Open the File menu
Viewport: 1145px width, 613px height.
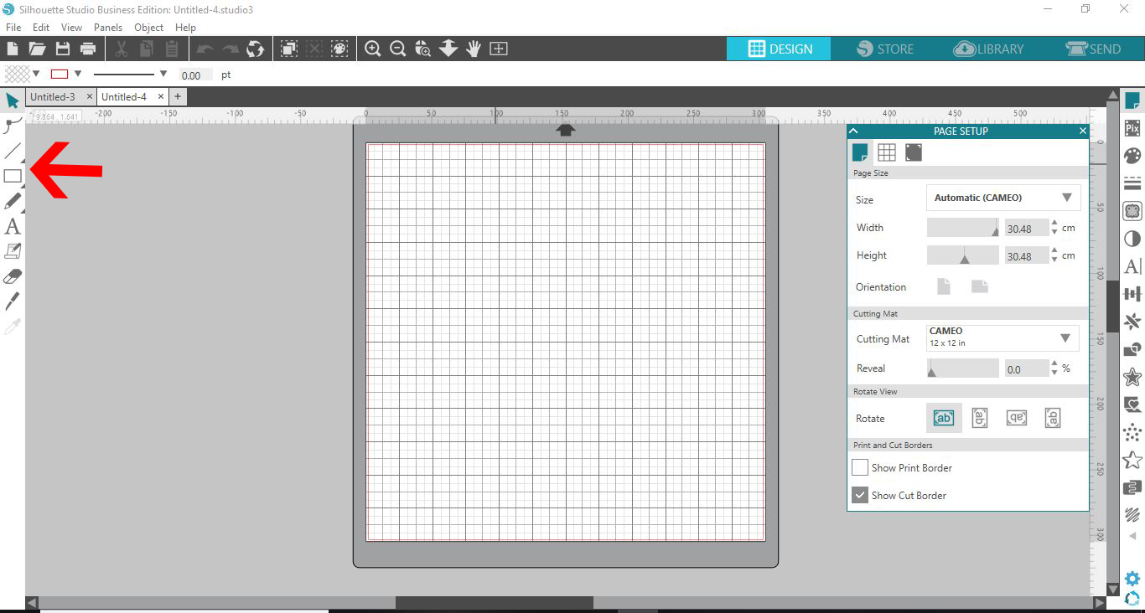[x=13, y=27]
